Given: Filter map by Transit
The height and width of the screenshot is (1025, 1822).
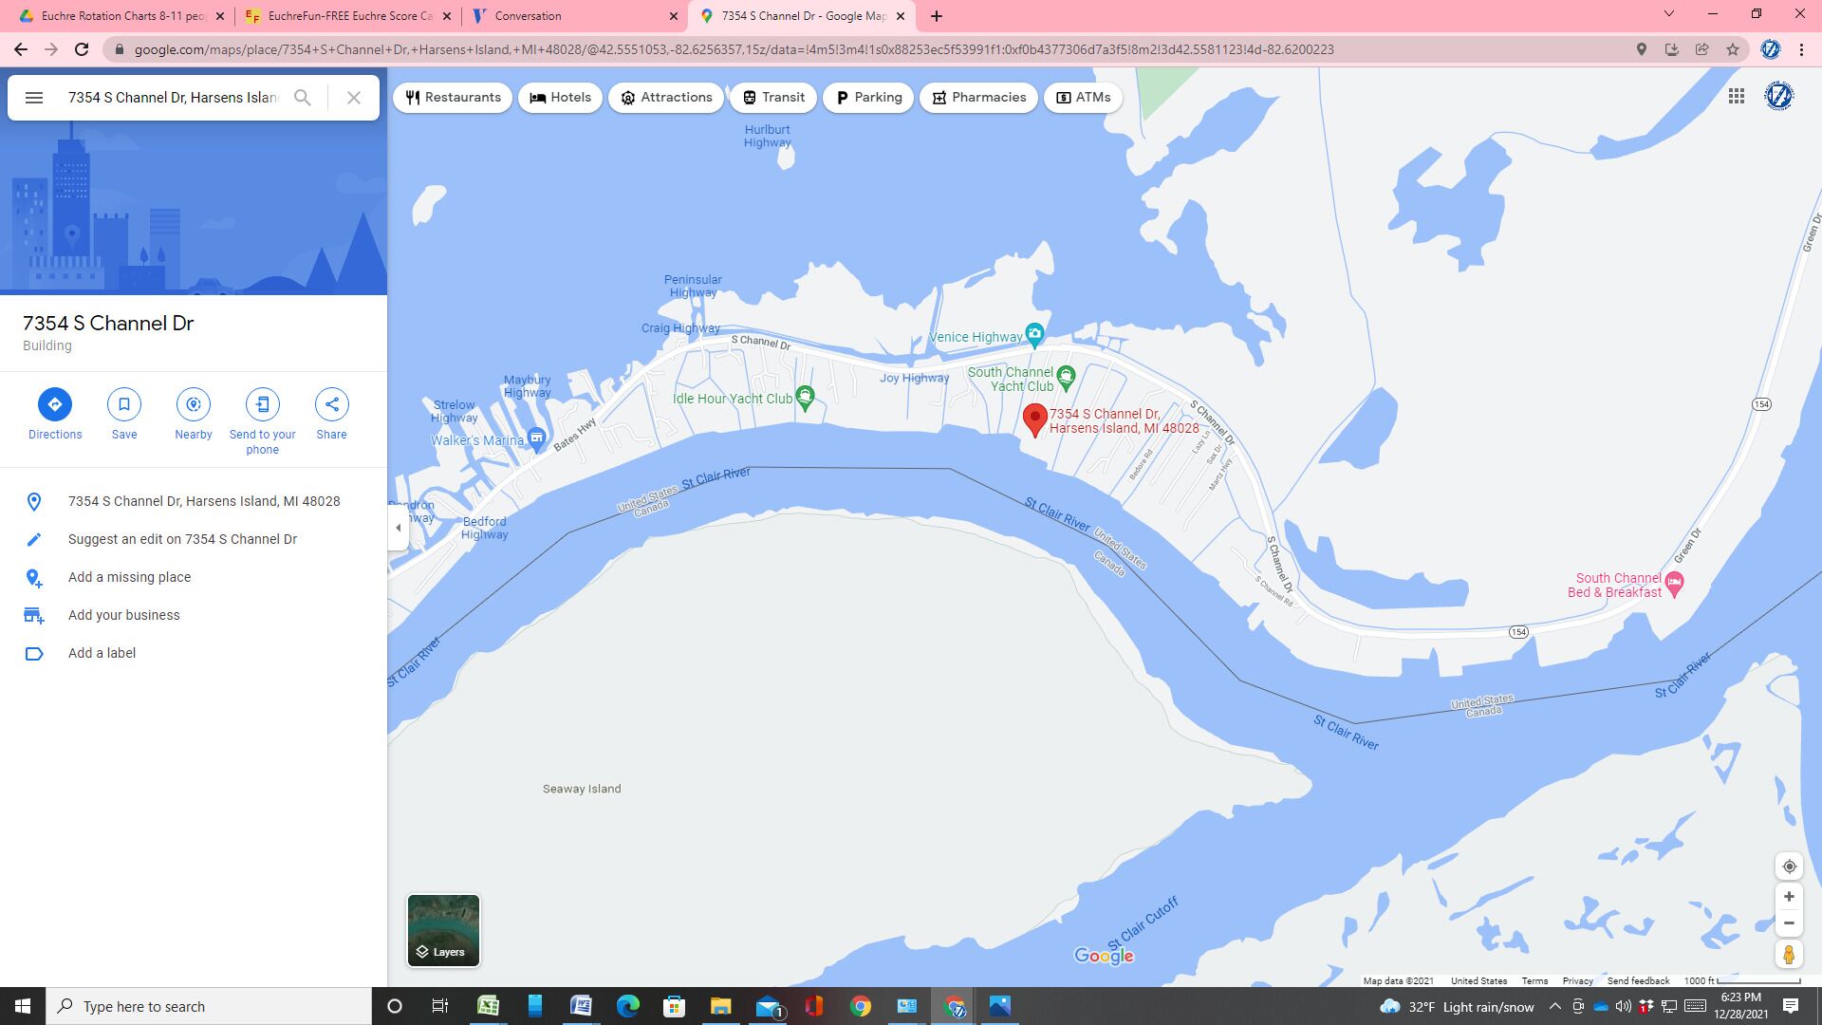Looking at the screenshot, I should pos(773,98).
